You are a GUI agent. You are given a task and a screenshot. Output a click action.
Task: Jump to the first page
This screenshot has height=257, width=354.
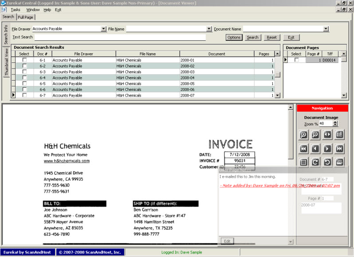[x=303, y=148]
